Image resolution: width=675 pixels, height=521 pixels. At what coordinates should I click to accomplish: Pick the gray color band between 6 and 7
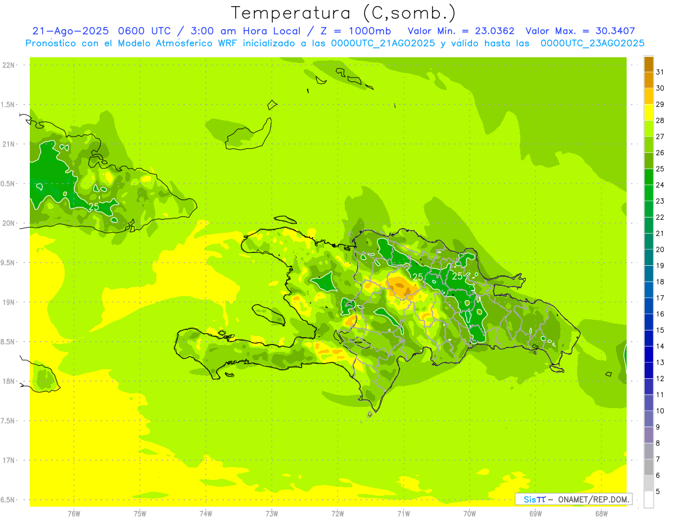[x=649, y=467]
